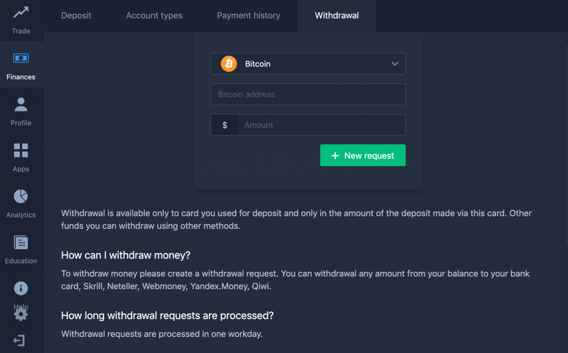This screenshot has width=568, height=353.
Task: Click the "Trade" sidebar label
Action: (21, 31)
